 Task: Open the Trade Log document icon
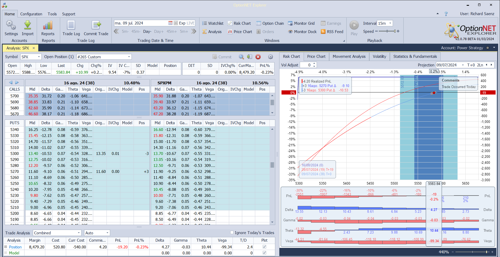click(x=71, y=28)
